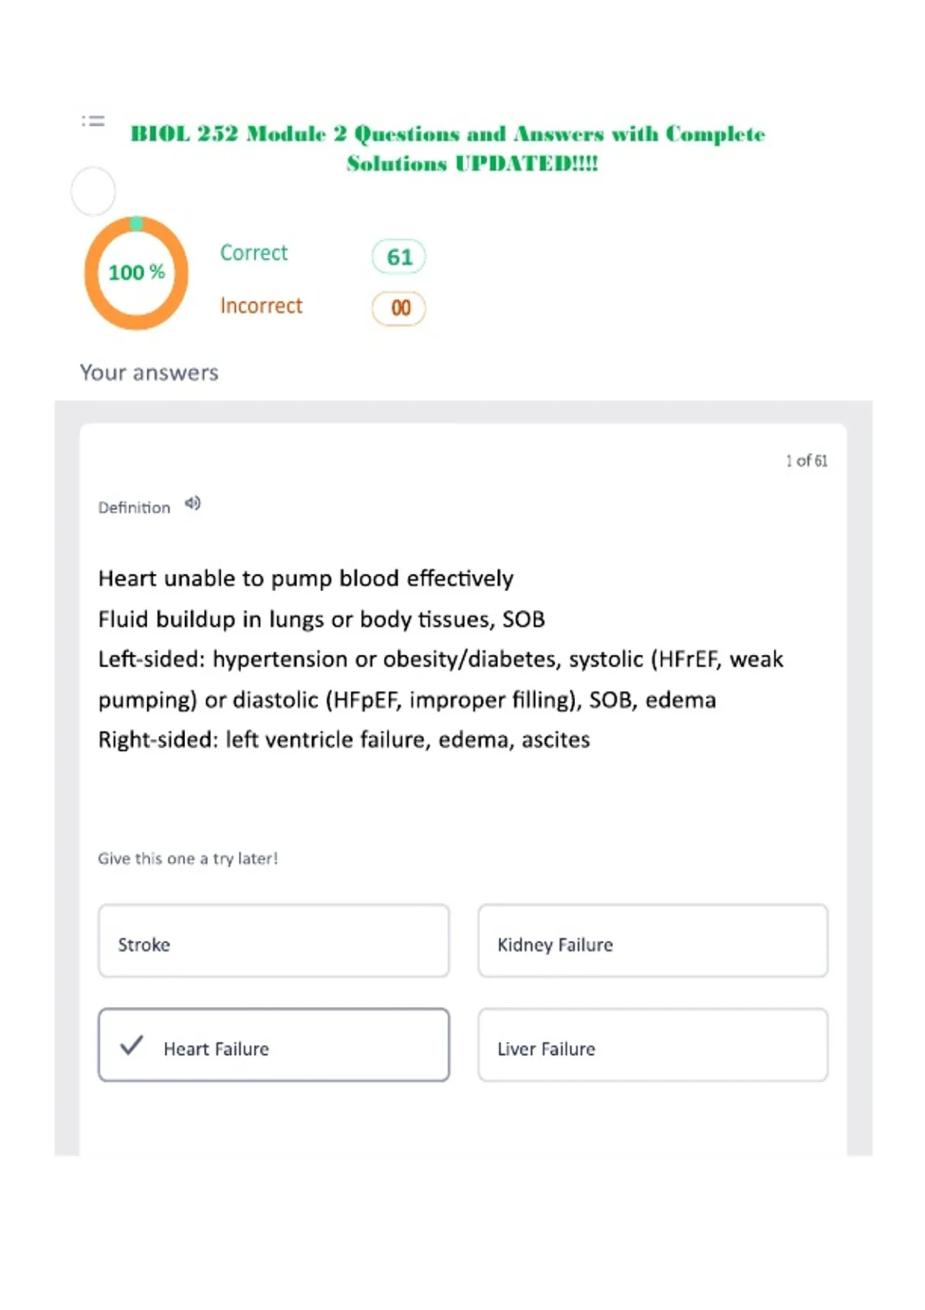Click the green marker on progress ring
The image size is (925, 1310).
coord(136,223)
